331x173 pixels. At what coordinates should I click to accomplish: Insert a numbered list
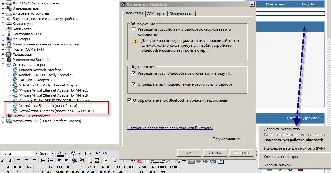click(43, 161)
